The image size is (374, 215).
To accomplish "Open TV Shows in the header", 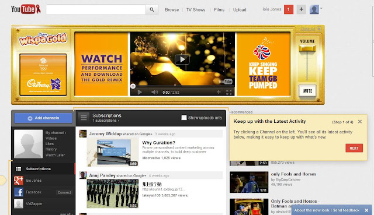I will 196,10.
